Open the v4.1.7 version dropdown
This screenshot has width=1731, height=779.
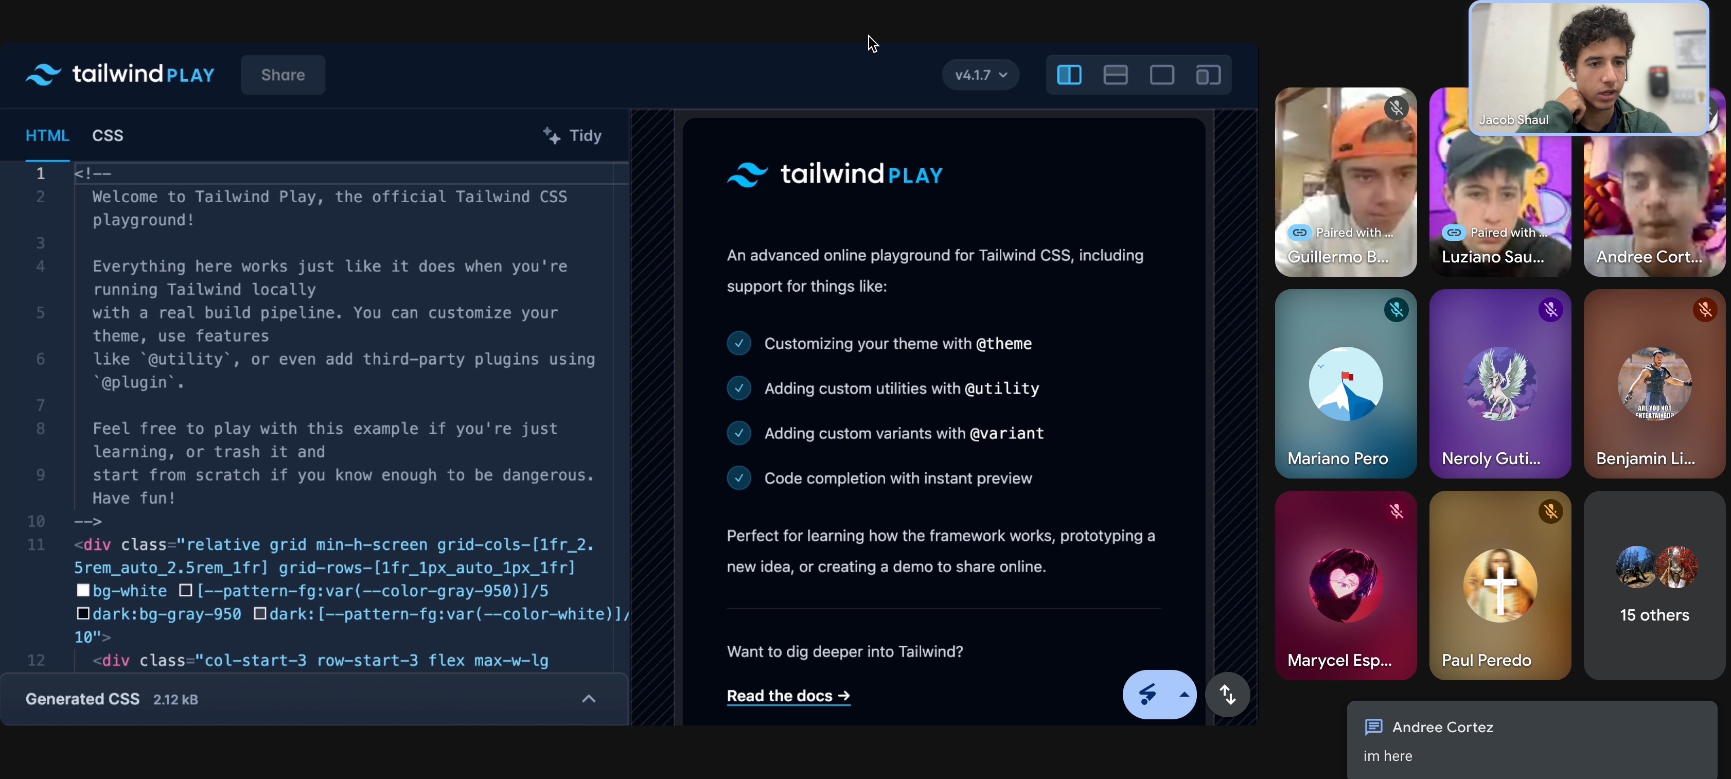[980, 75]
